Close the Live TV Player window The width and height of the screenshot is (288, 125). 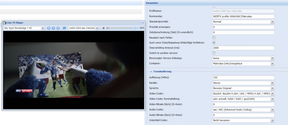click(x=143, y=23)
